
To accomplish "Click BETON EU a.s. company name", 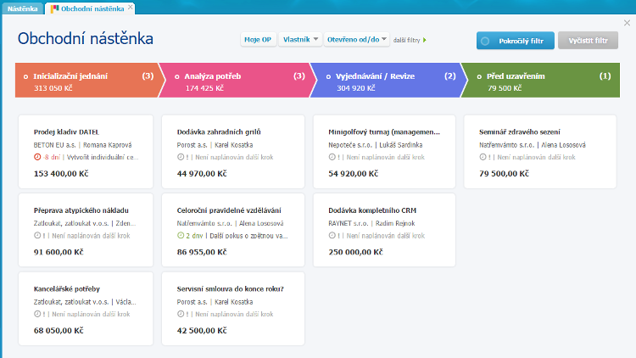I will [x=54, y=145].
